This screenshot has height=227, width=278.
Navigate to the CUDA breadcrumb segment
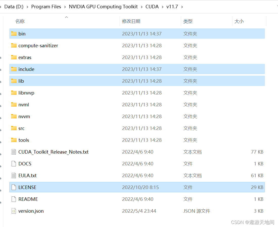152,7
